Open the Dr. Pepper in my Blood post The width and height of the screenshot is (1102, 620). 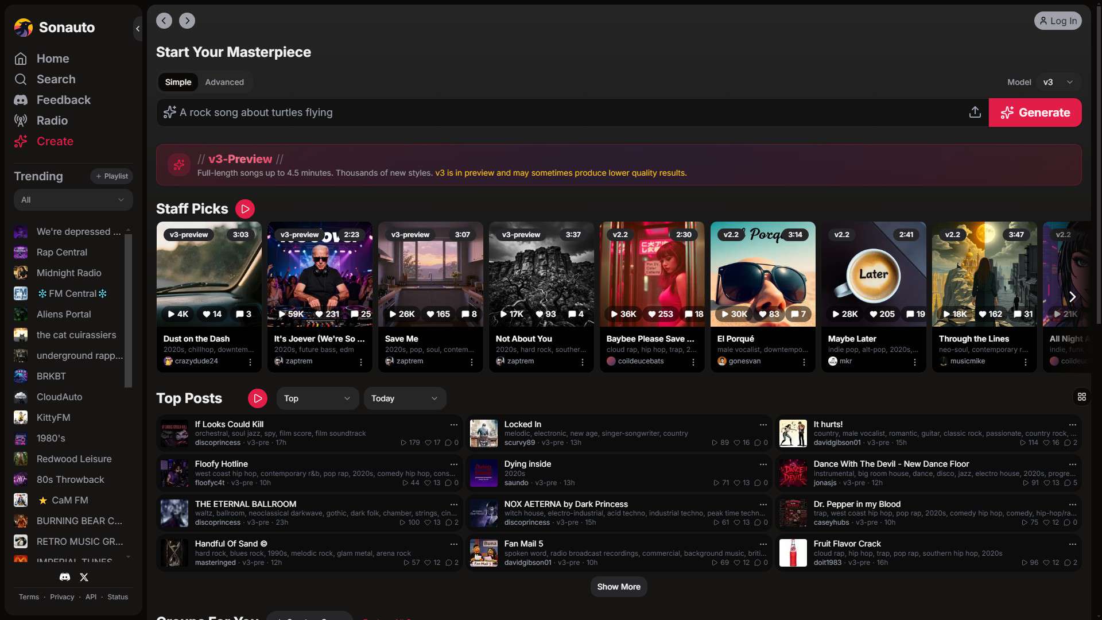coord(928,513)
